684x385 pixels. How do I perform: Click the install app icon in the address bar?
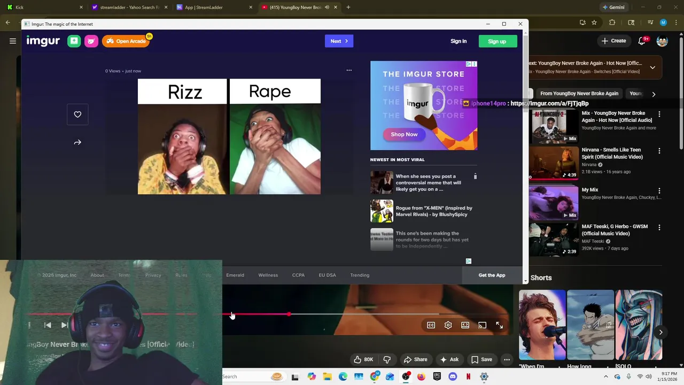tap(582, 22)
